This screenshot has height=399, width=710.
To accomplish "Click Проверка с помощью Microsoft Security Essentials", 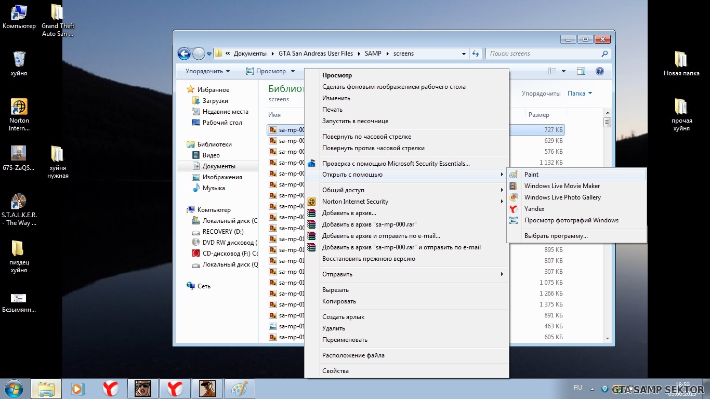I will [406, 164].
